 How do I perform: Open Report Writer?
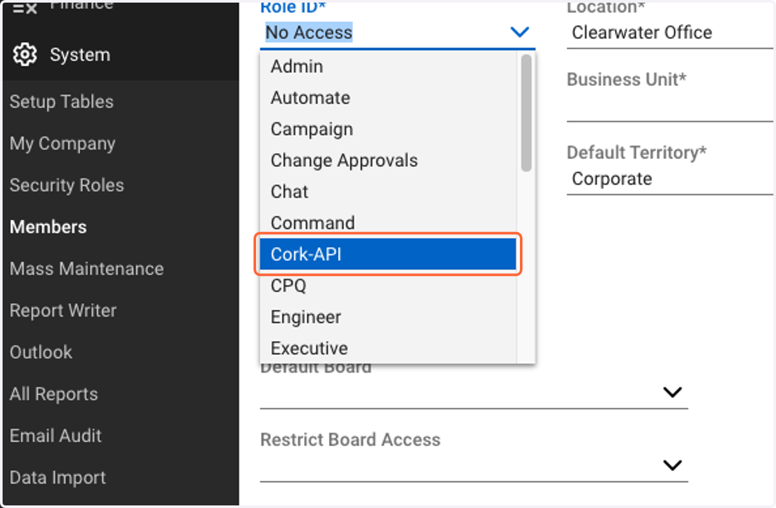(63, 311)
